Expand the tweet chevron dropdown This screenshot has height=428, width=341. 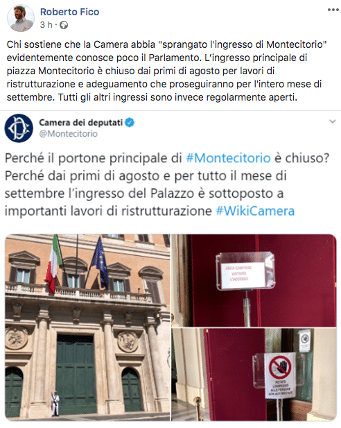click(332, 121)
